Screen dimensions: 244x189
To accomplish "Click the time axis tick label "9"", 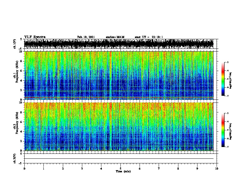I will [197, 168].
